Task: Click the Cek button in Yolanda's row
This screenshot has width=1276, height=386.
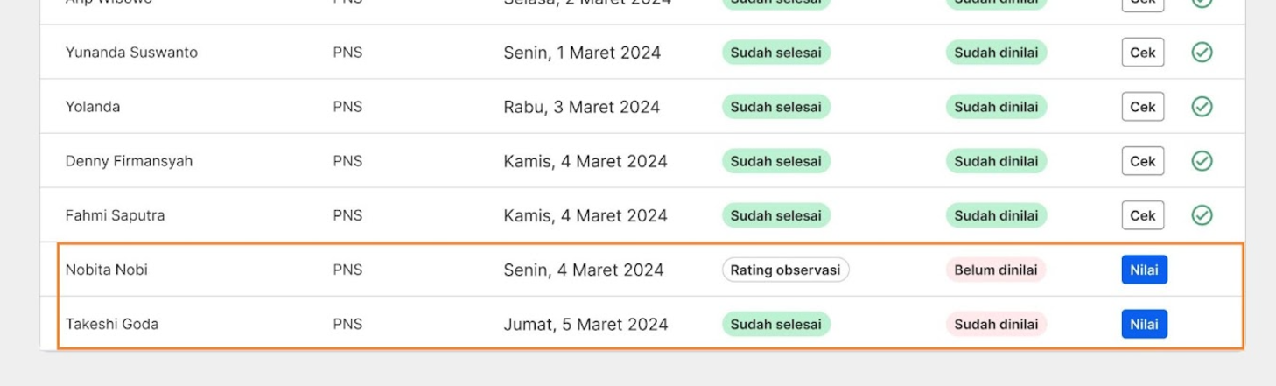Action: click(x=1143, y=107)
